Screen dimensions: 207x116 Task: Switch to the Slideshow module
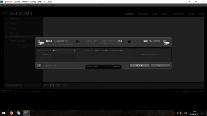pos(178,14)
